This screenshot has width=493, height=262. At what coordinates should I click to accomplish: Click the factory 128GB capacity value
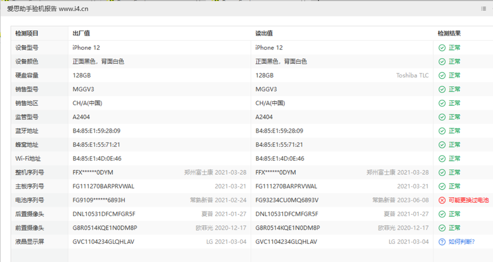(82, 76)
